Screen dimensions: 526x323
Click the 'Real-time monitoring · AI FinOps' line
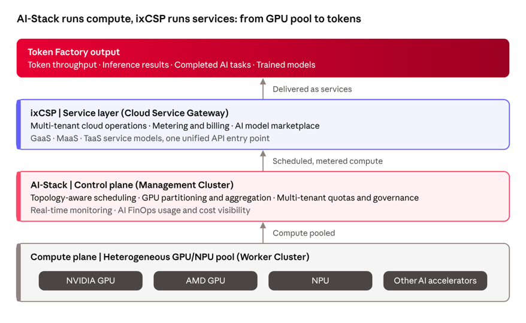click(140, 210)
